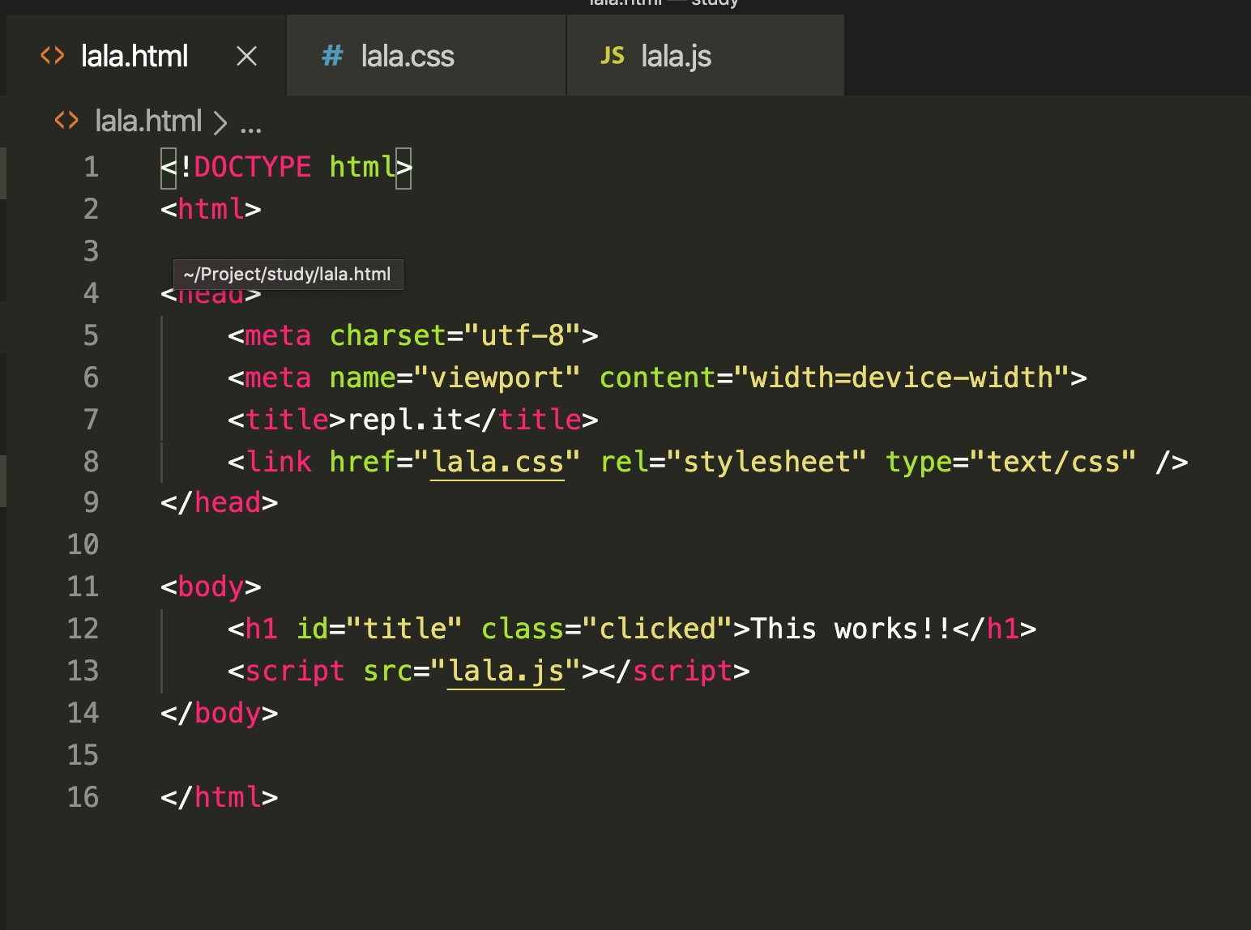Place cursor on DOCTYPE text
Screen dimensions: 1251x930
point(253,167)
